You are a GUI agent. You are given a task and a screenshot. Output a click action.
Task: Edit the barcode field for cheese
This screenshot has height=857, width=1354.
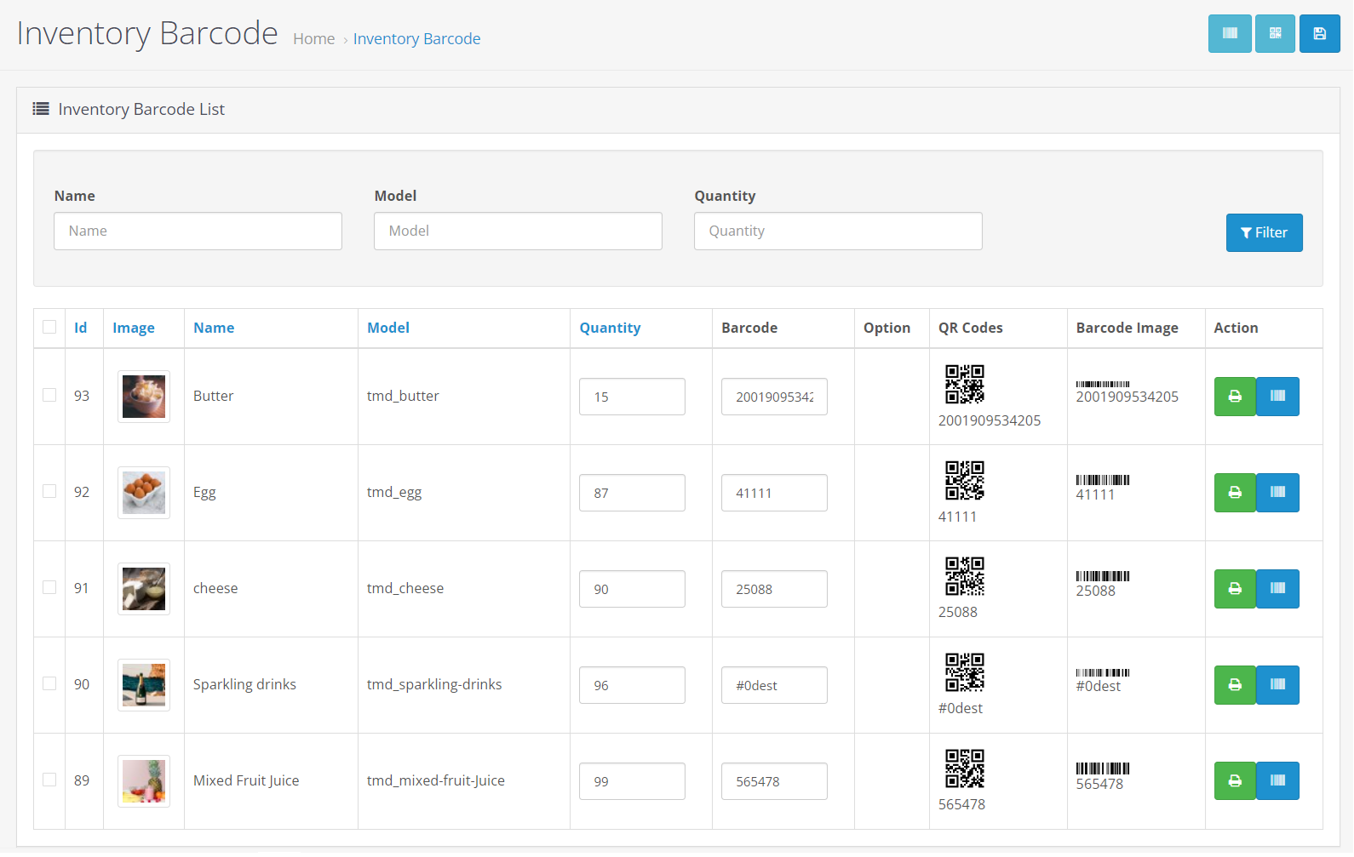click(774, 589)
